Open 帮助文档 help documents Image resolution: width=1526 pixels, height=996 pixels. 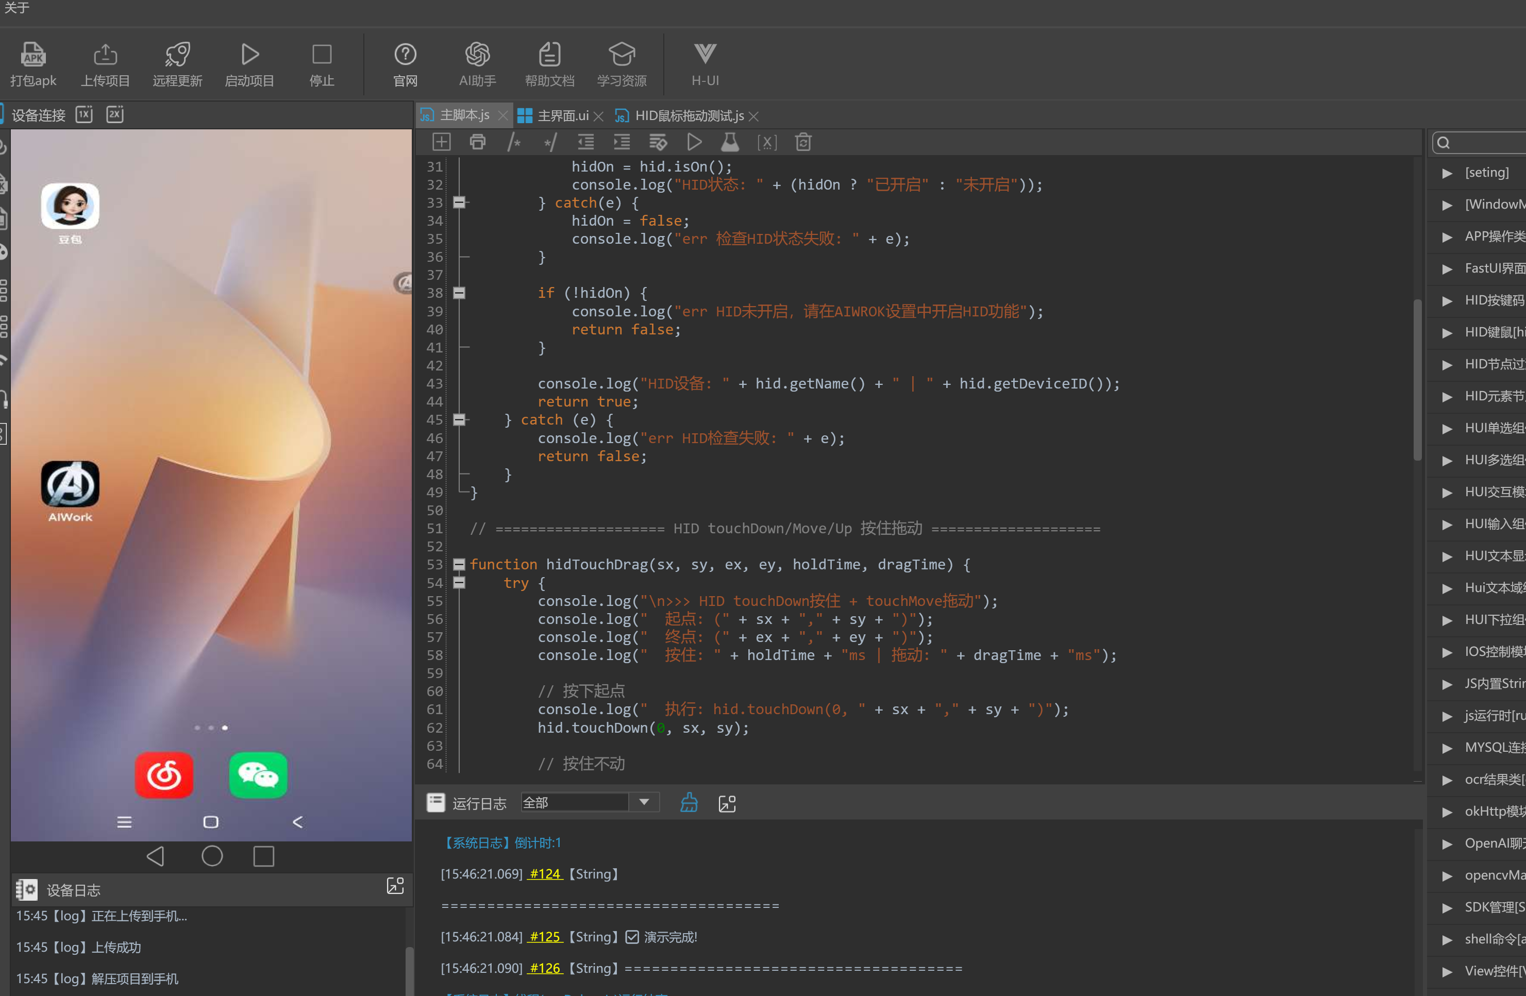549,64
